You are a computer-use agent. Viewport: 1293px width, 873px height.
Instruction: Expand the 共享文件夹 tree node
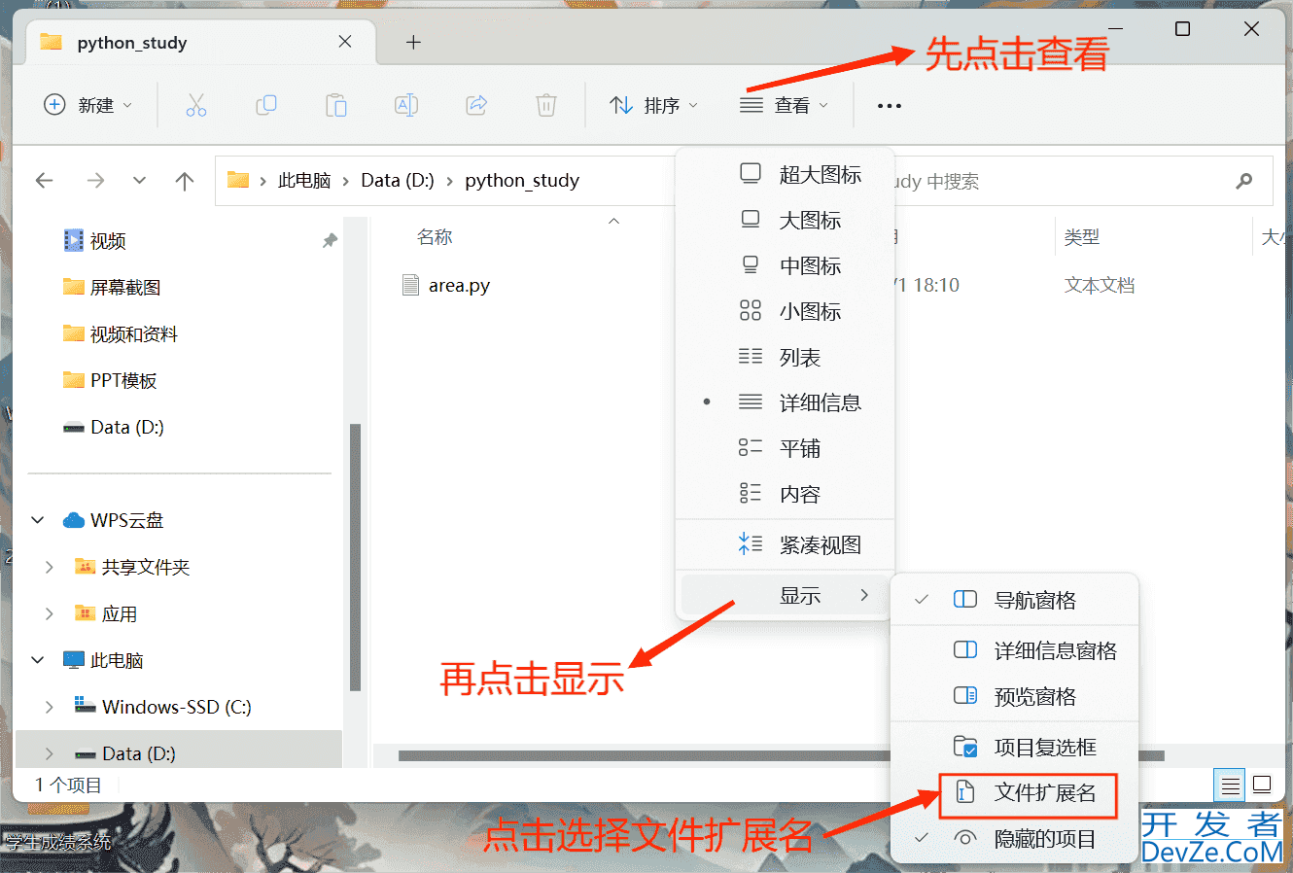(x=50, y=567)
